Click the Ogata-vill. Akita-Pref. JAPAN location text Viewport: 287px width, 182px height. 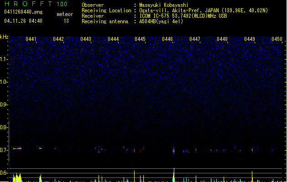click(x=204, y=10)
